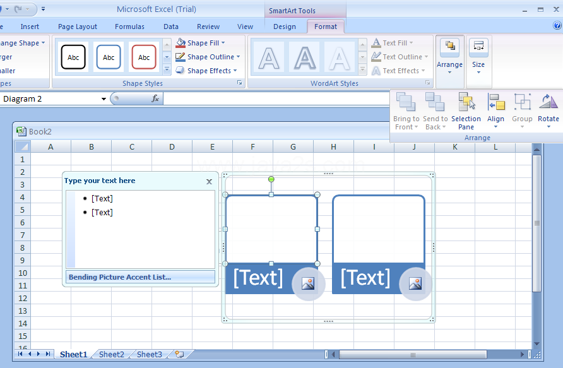This screenshot has width=563, height=368.
Task: Open the Selection Pane
Action: 466,111
